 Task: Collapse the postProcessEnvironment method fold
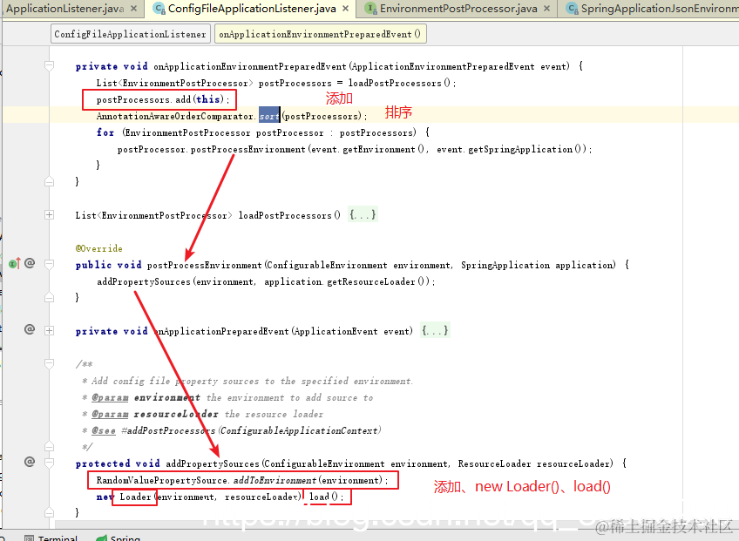[49, 264]
